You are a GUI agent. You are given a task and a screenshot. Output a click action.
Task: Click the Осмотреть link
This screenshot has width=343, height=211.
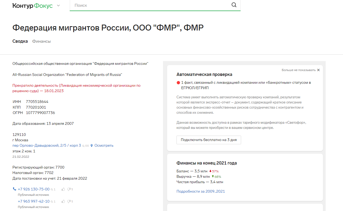click(x=104, y=145)
